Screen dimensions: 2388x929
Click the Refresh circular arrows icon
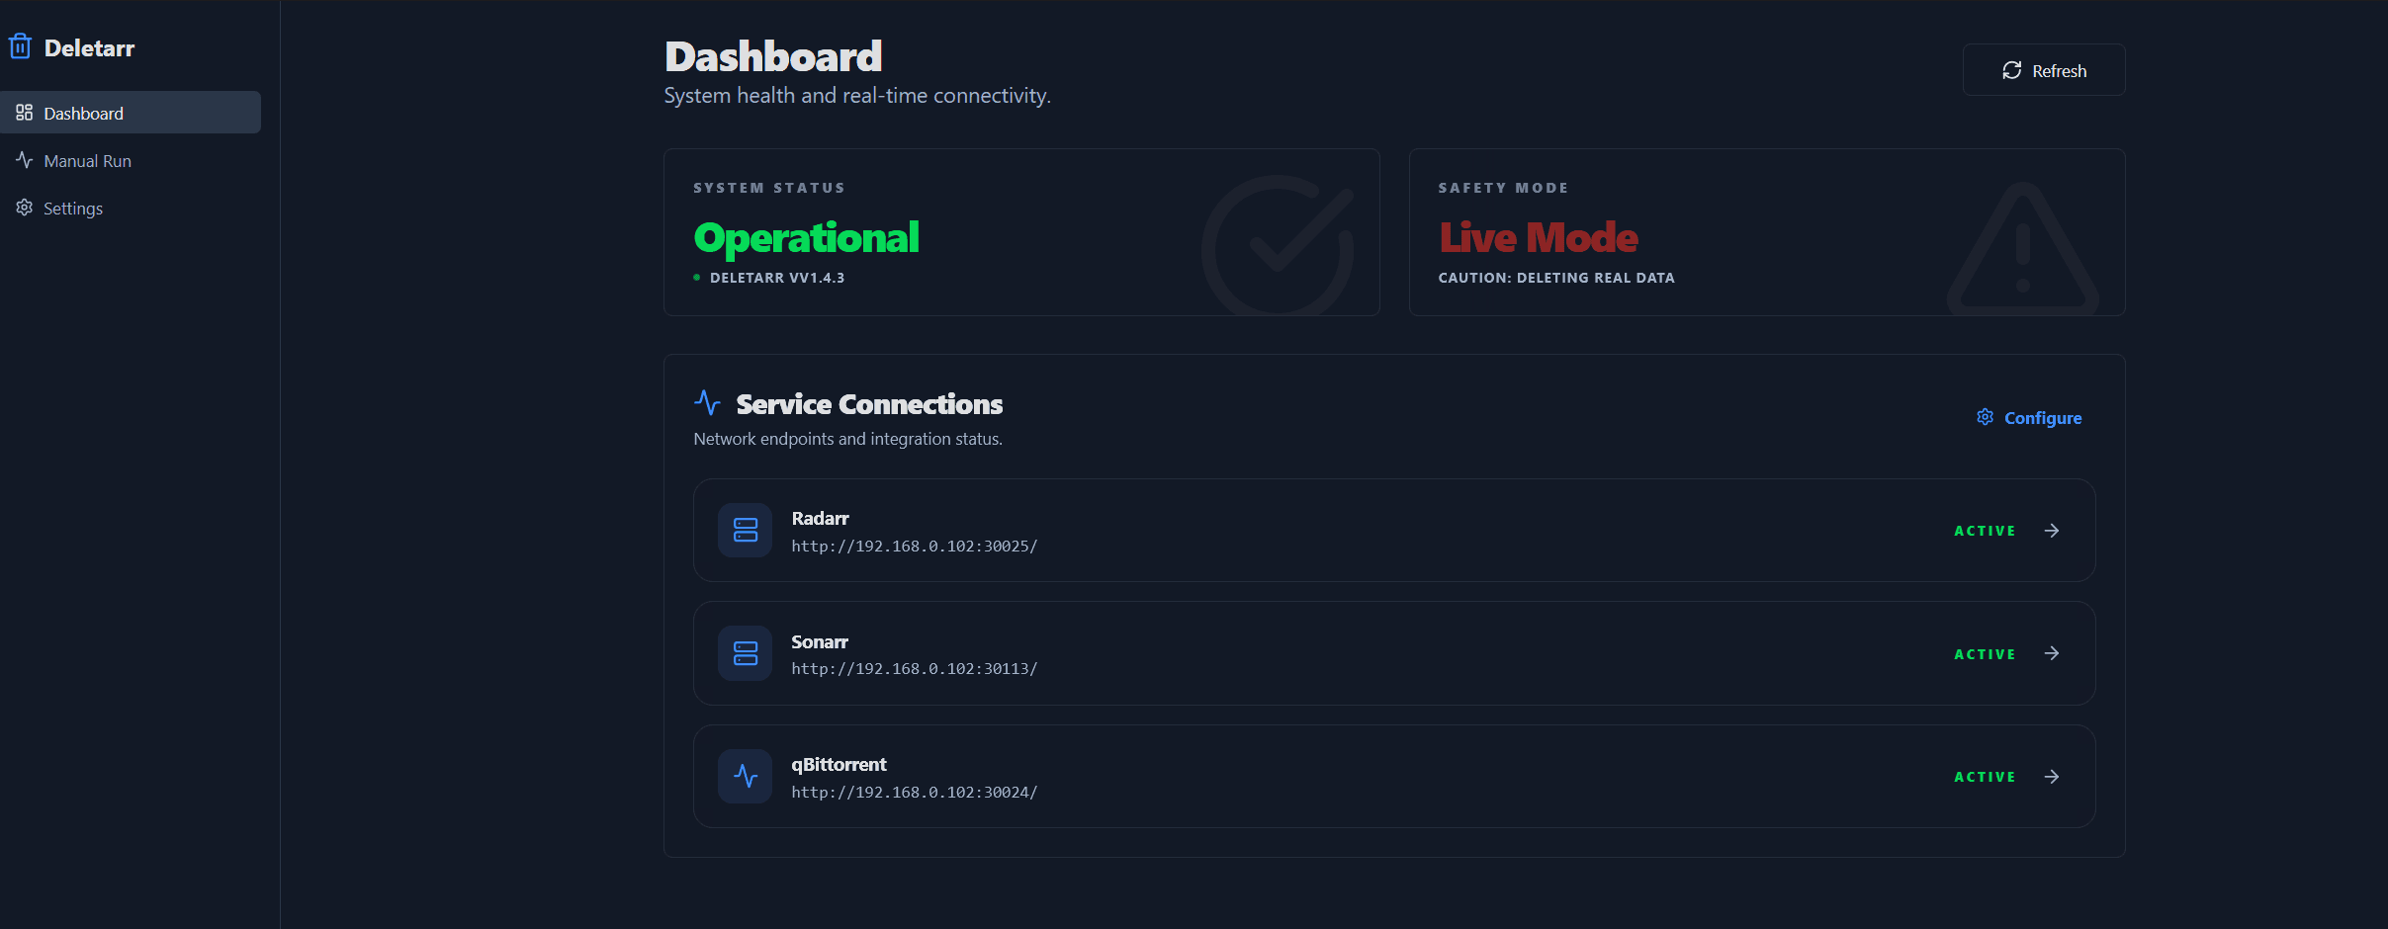[x=2011, y=70]
